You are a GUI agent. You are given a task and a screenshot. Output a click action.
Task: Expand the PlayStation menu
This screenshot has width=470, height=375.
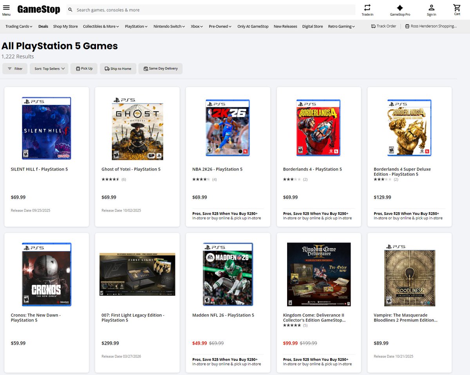click(136, 26)
